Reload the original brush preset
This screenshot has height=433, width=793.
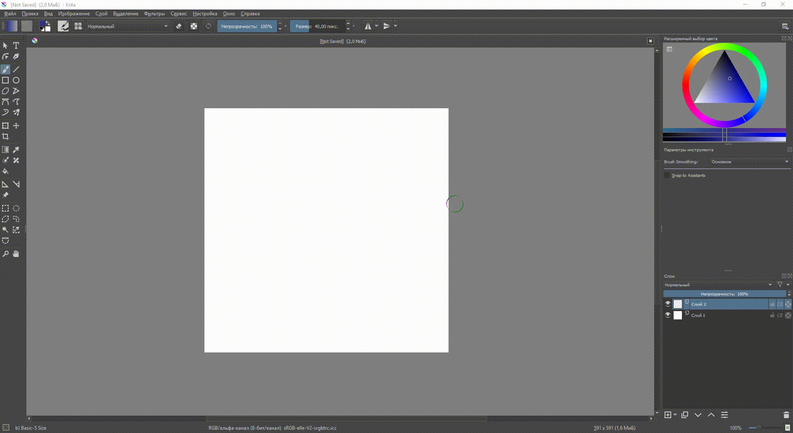[x=209, y=26]
